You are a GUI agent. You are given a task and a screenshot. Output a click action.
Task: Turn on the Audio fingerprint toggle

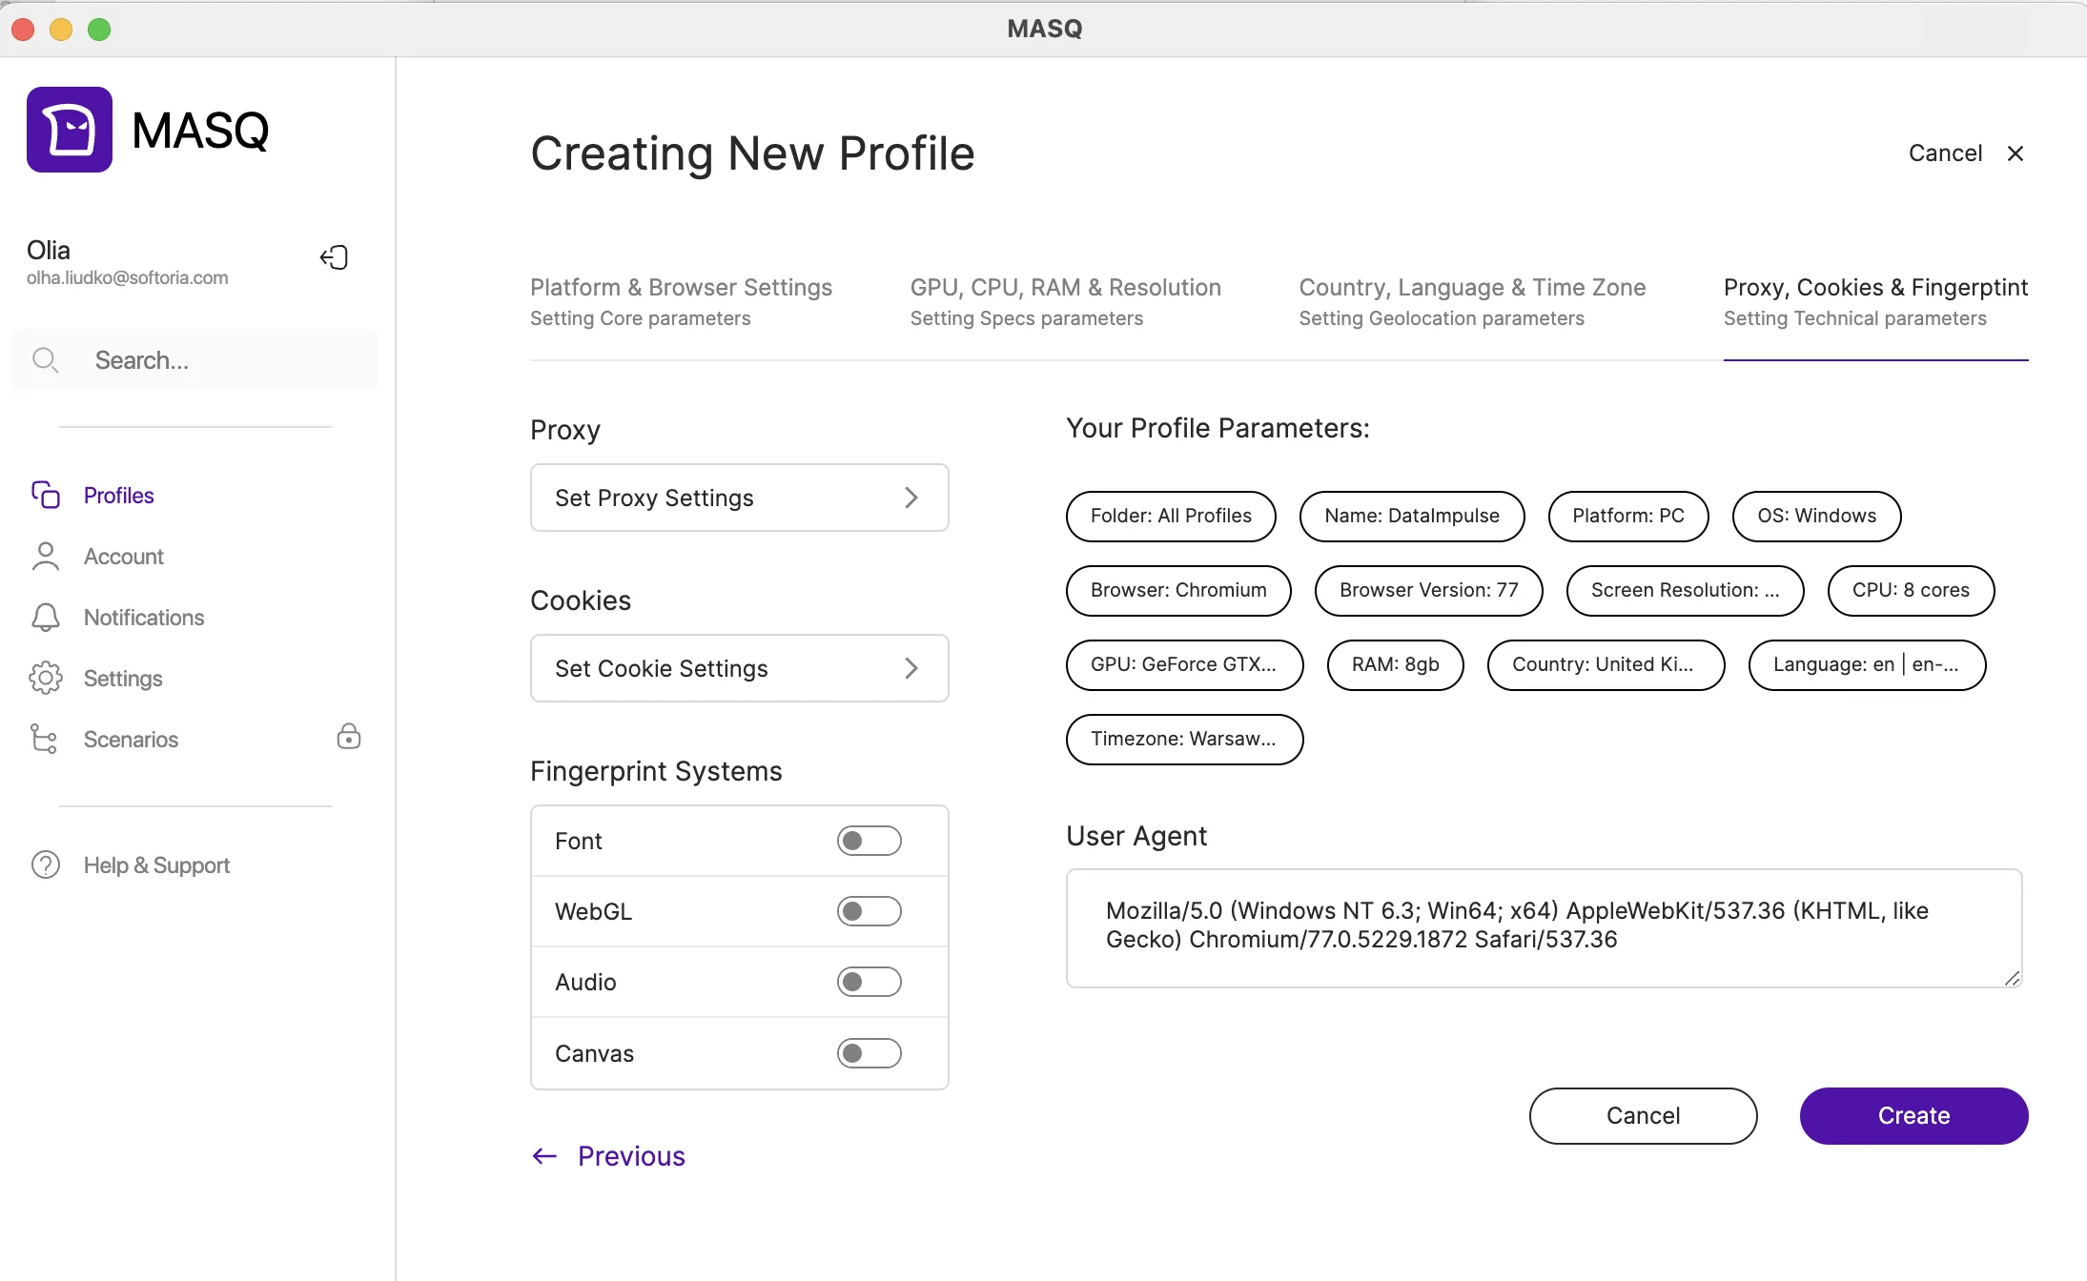click(869, 982)
